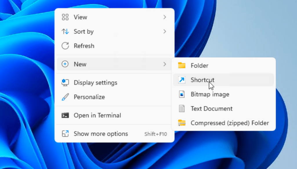Click the chevron next to New
This screenshot has width=297, height=169.
(x=165, y=64)
